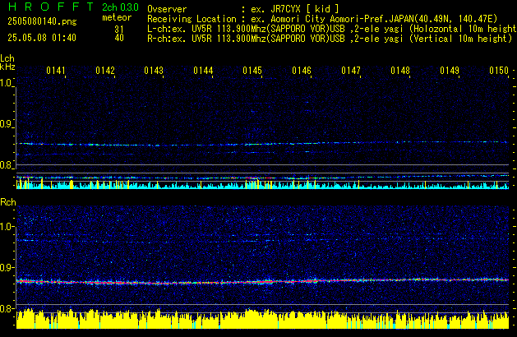Click the Lch cyan power level graph
The image size is (517, 337).
point(262,184)
